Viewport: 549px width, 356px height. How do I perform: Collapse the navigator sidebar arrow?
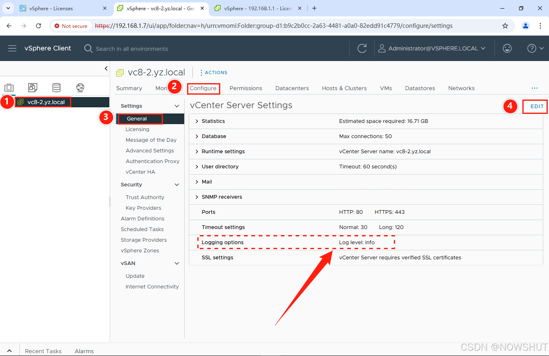point(106,68)
